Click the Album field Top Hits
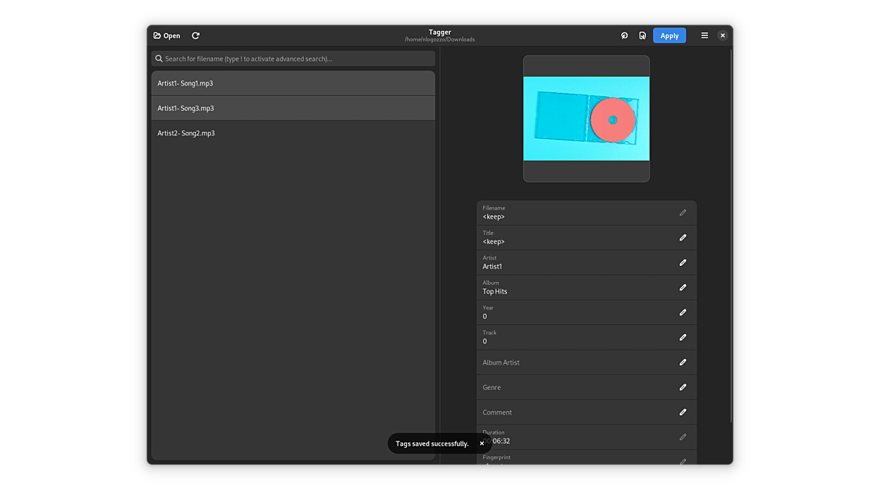The width and height of the screenshot is (880, 495). point(495,291)
